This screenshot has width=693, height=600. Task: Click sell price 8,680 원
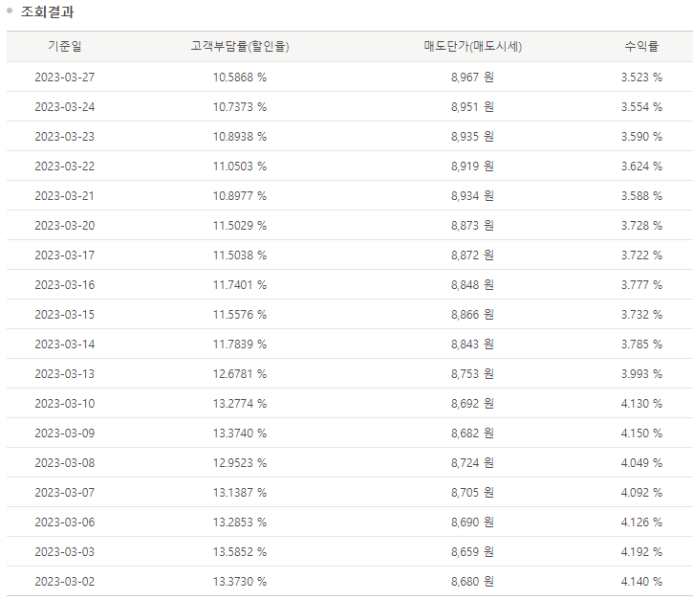(472, 581)
